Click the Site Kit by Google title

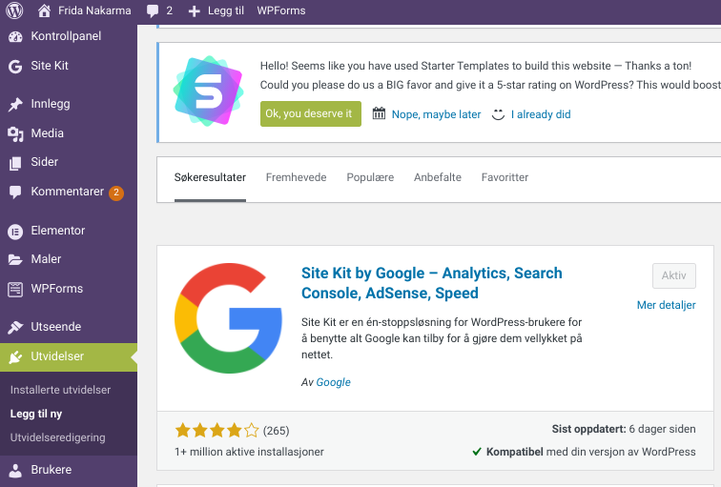431,283
